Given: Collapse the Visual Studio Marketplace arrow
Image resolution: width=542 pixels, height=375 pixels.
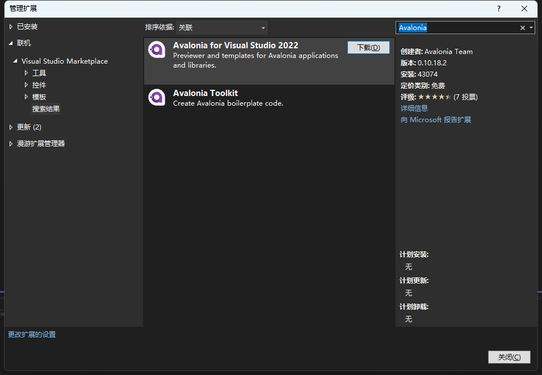Looking at the screenshot, I should point(15,61).
